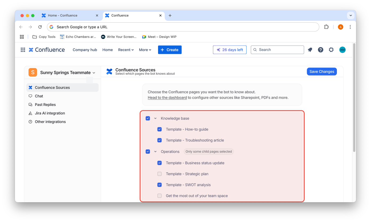Open Meet – Design WIP bookmark
Image resolution: width=371 pixels, height=222 pixels.
point(159,37)
